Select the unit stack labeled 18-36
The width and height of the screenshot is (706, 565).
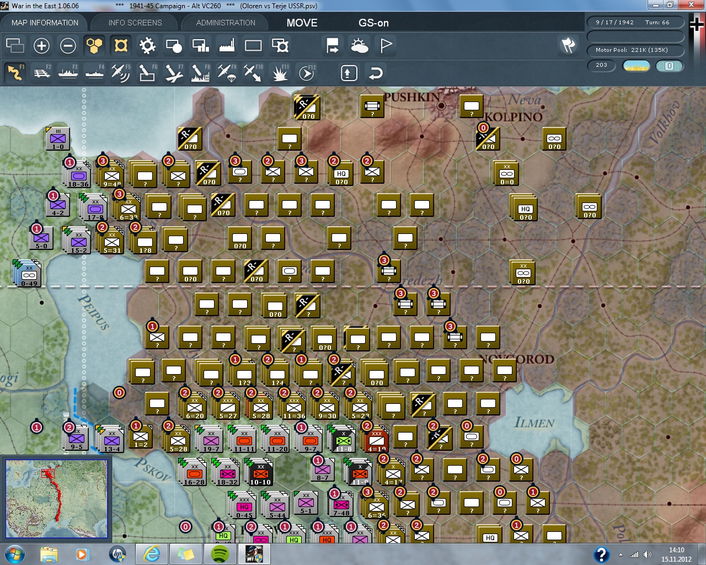pyautogui.click(x=78, y=175)
